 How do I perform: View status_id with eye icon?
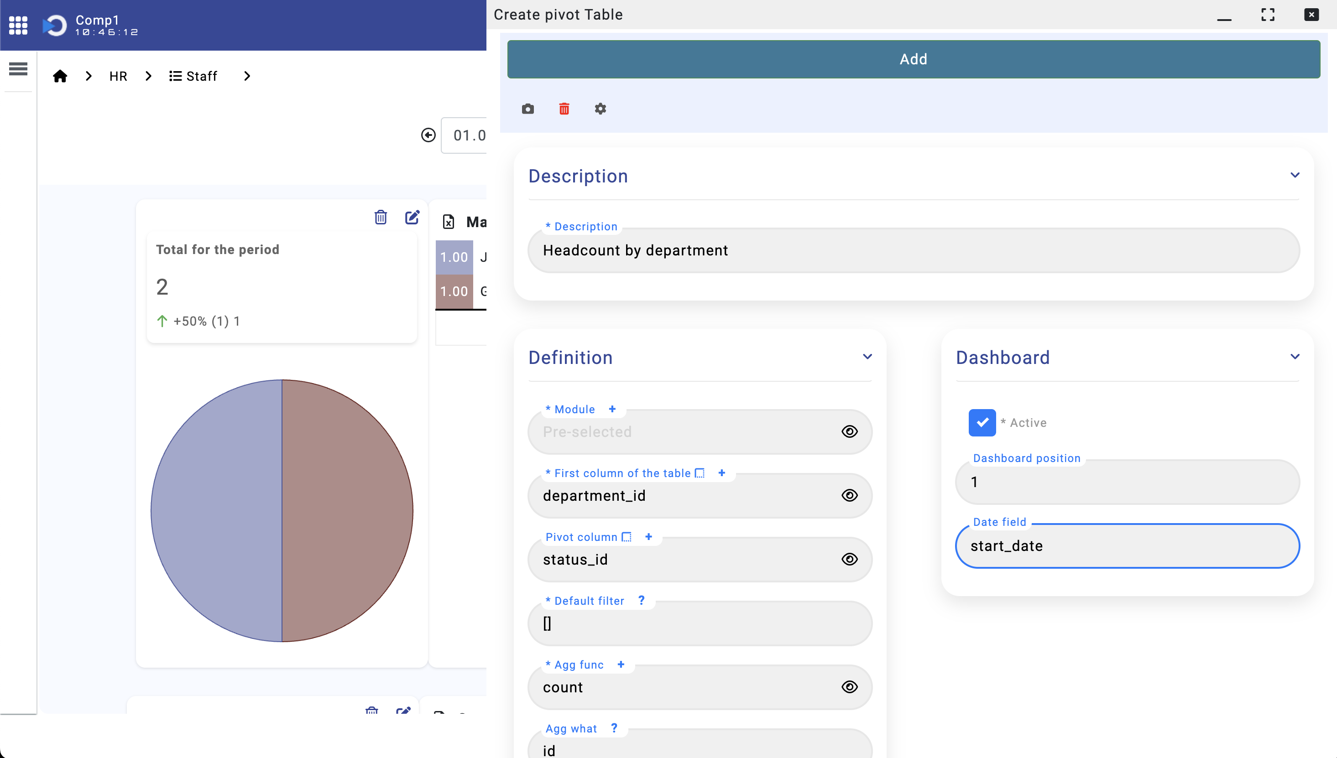point(850,560)
